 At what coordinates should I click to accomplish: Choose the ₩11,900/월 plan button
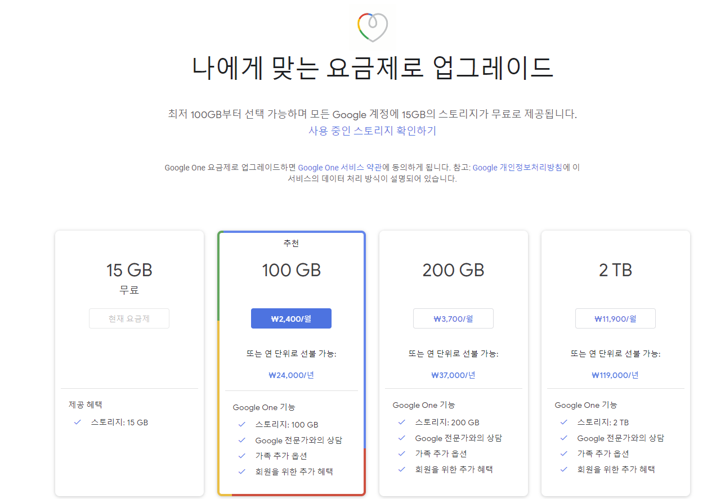(615, 318)
